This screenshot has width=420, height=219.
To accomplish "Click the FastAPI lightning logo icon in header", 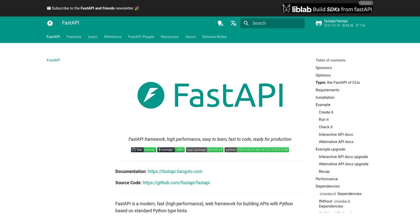I will [x=50, y=23].
